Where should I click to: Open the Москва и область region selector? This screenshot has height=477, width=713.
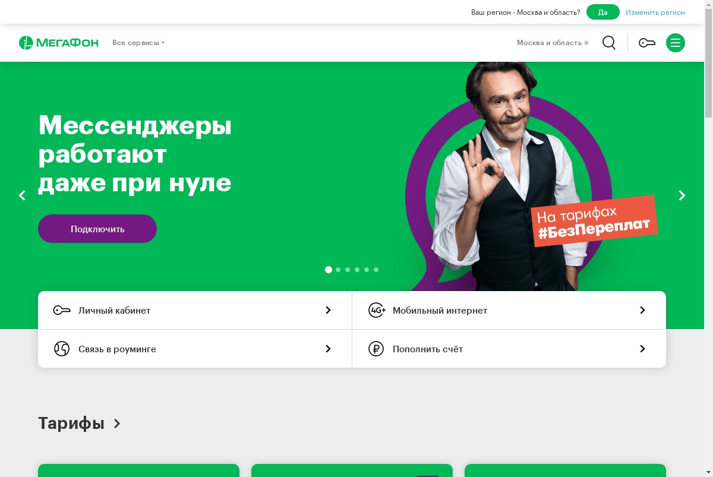[553, 43]
